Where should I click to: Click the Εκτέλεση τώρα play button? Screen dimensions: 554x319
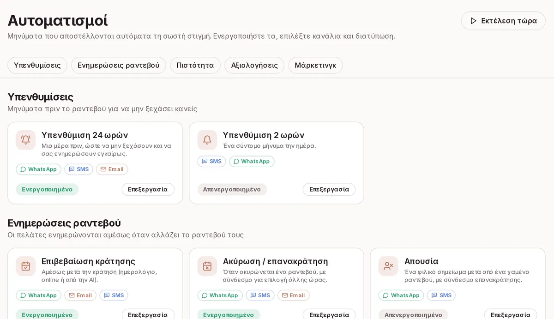[x=503, y=21]
